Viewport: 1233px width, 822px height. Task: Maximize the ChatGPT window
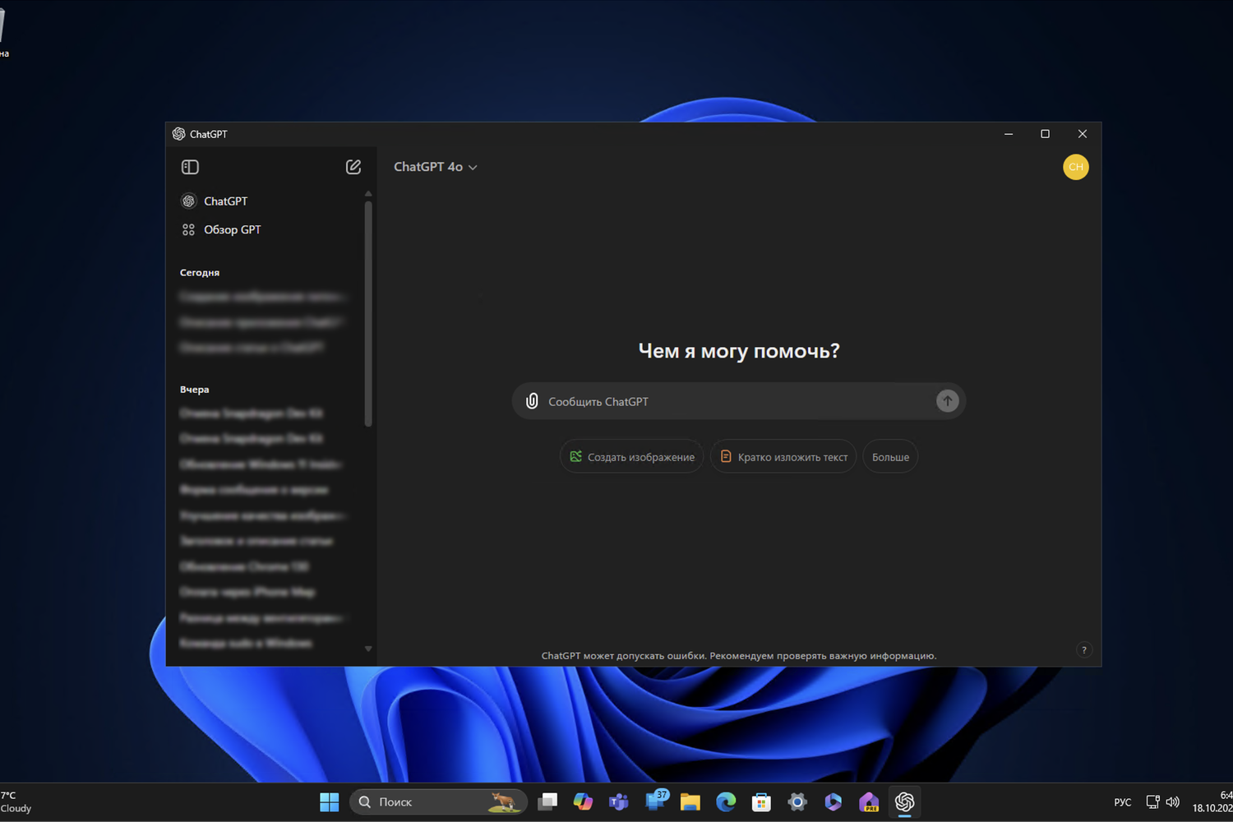pos(1045,134)
